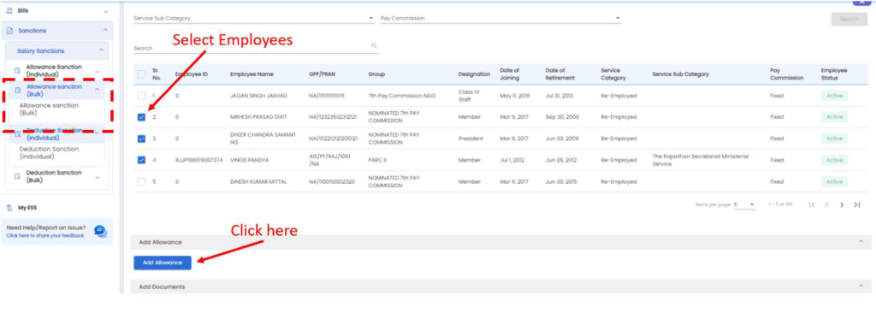Click the Search button at top right
The height and width of the screenshot is (313, 876).
[x=849, y=19]
